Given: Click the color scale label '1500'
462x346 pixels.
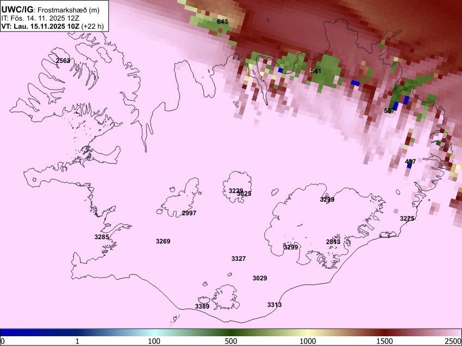Looking at the screenshot, I should (x=385, y=341).
